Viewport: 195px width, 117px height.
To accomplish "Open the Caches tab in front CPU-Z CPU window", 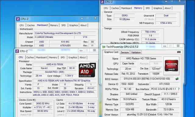I will [30, 58].
